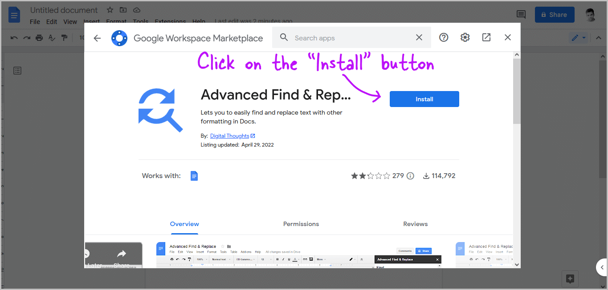The height and width of the screenshot is (290, 608).
Task: Click the Share button
Action: (x=554, y=14)
